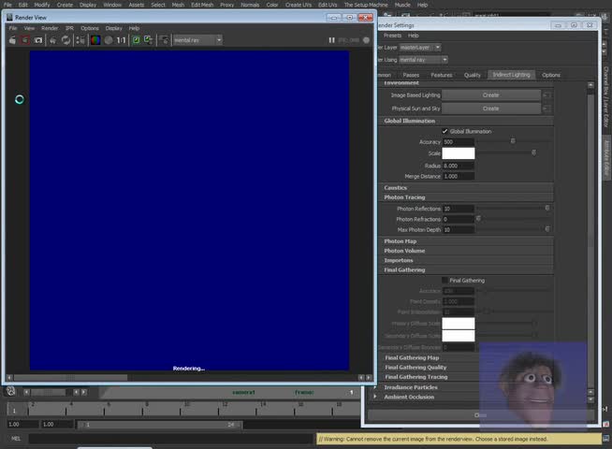Viewport: 612px width, 449px height.
Task: Click the MEL command line label
Action: pos(16,439)
